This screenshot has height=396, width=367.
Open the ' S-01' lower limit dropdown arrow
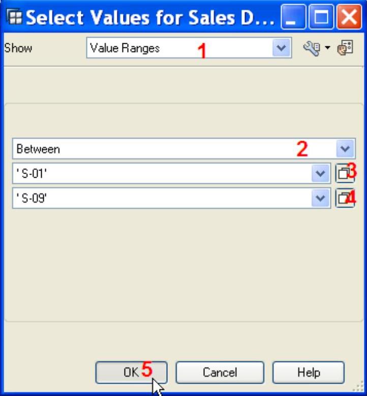click(320, 174)
